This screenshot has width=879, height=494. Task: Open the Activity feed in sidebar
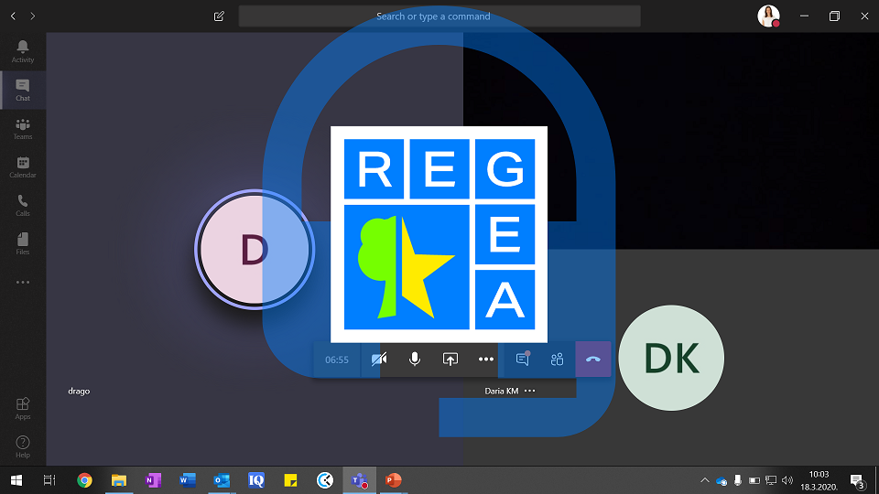[22, 51]
